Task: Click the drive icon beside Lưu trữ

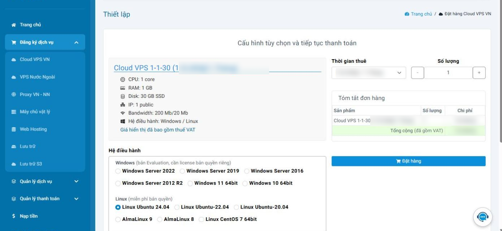Action: (x=14, y=147)
